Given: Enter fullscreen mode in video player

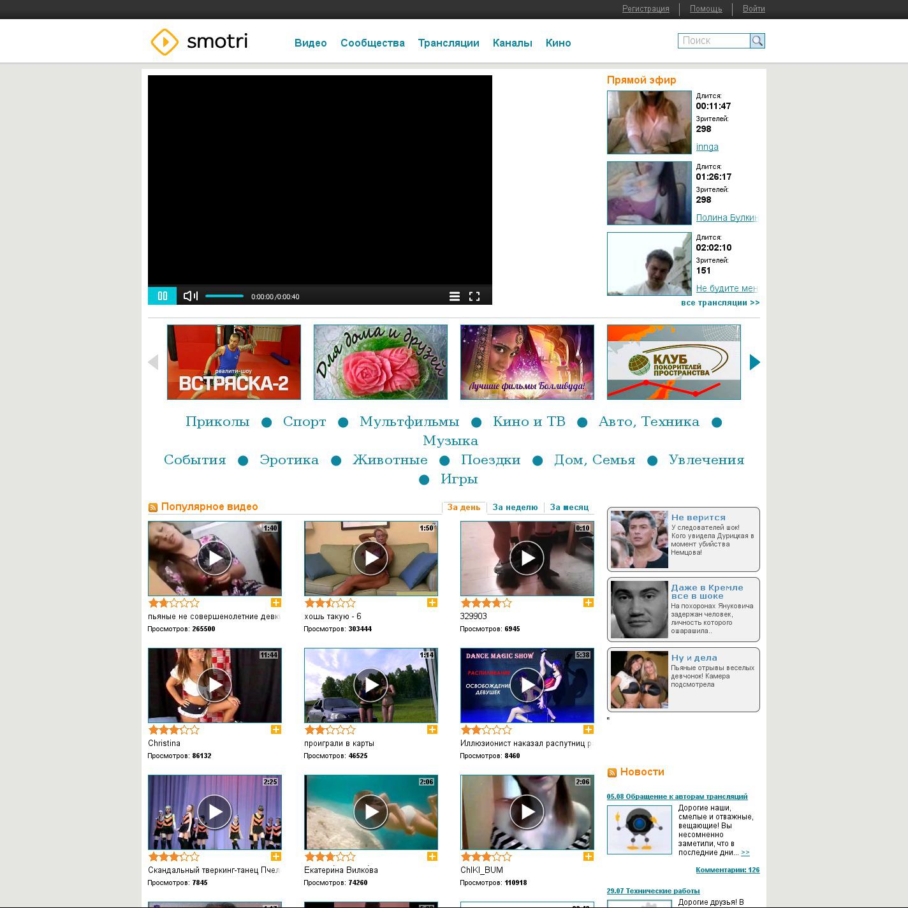Looking at the screenshot, I should coord(474,297).
